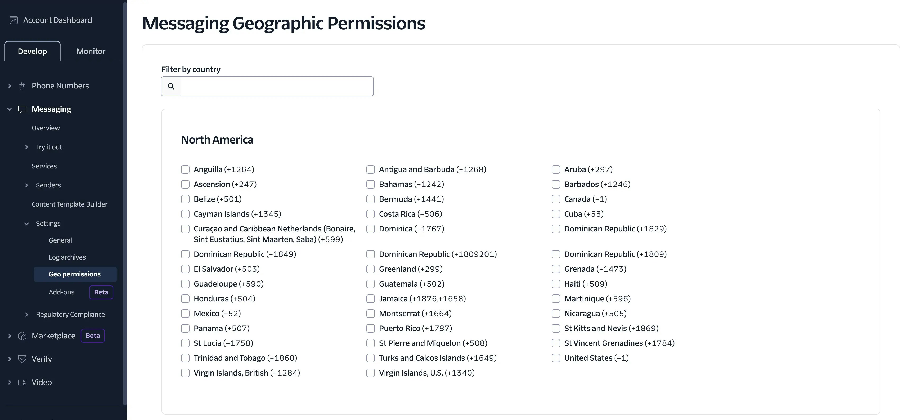Expand the Marketplace chevron
Screen dimensions: 908x420
[x=10, y=336]
